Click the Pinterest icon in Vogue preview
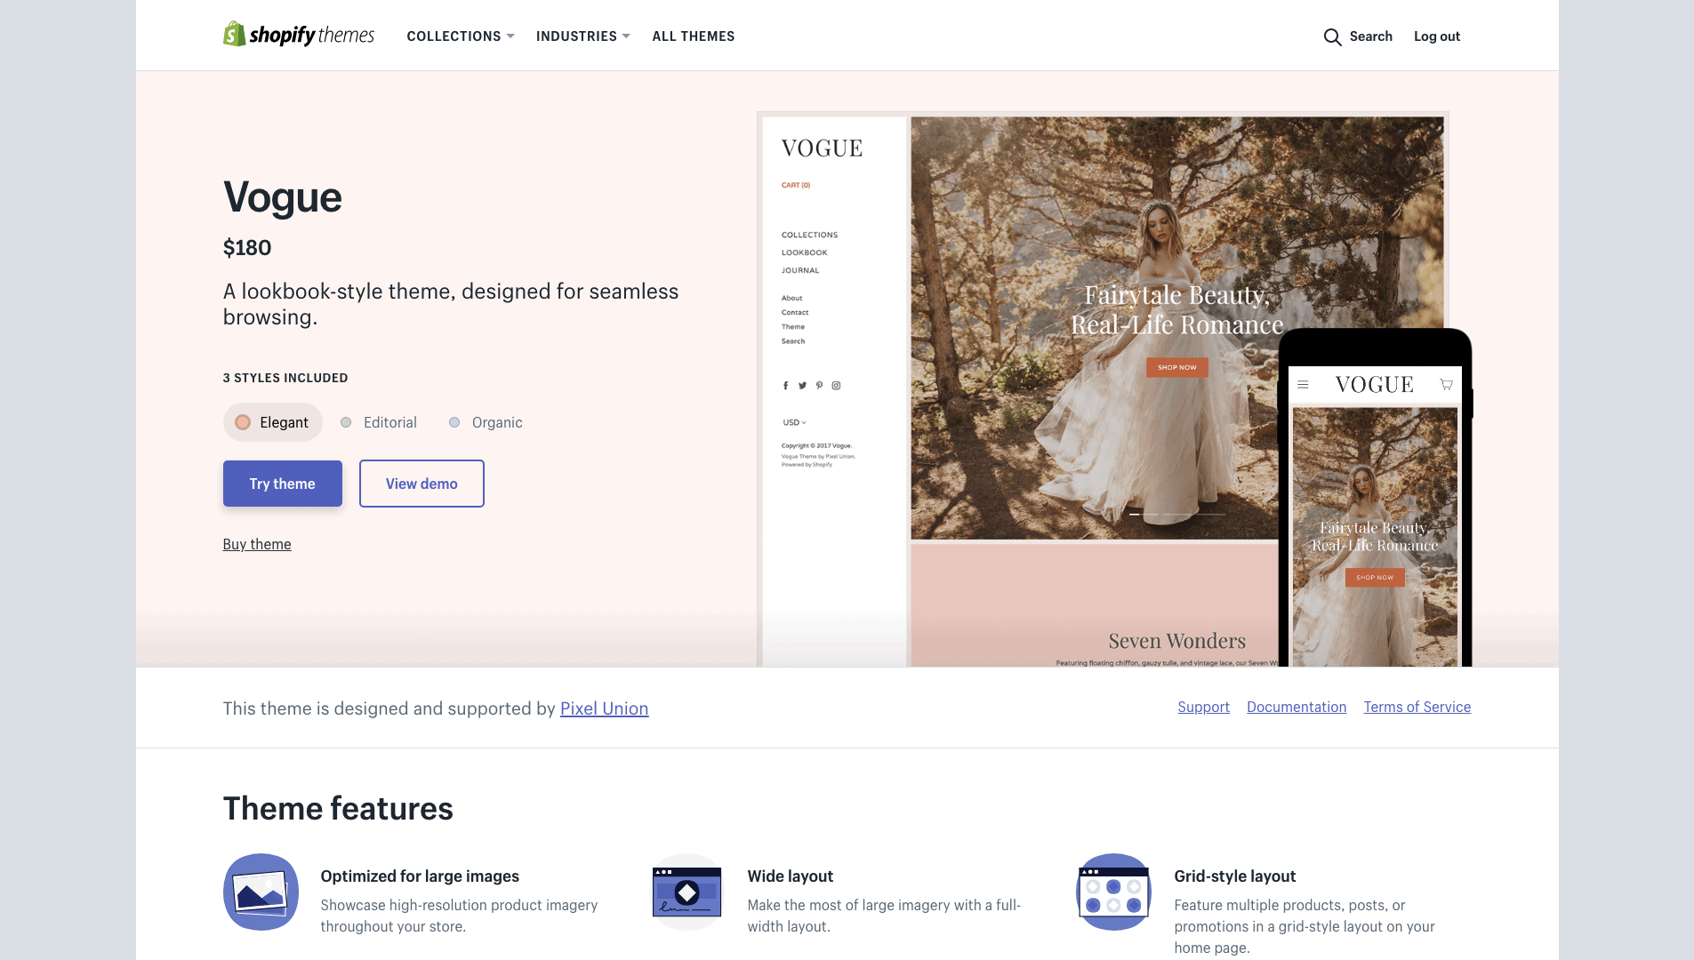The width and height of the screenshot is (1694, 960). tap(819, 386)
